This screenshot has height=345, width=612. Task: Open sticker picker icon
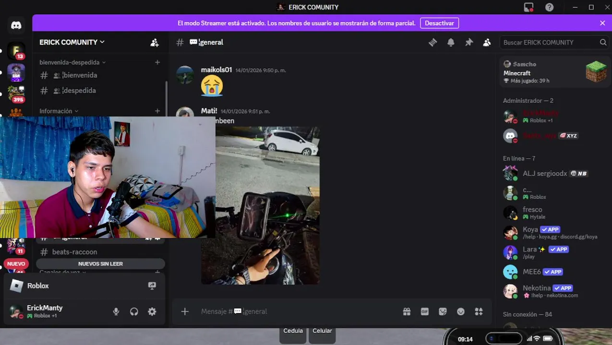443,311
